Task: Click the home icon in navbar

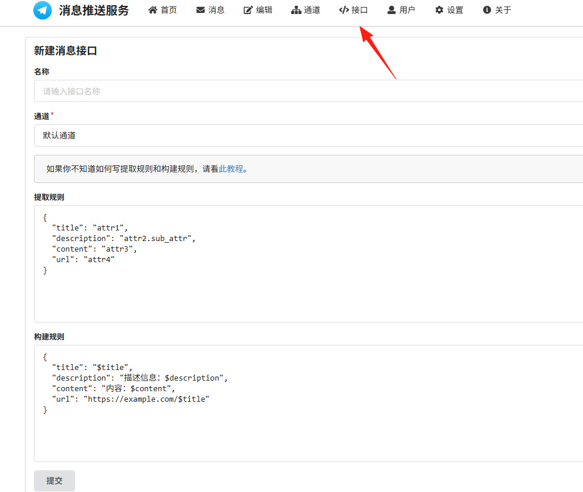Action: (x=153, y=10)
